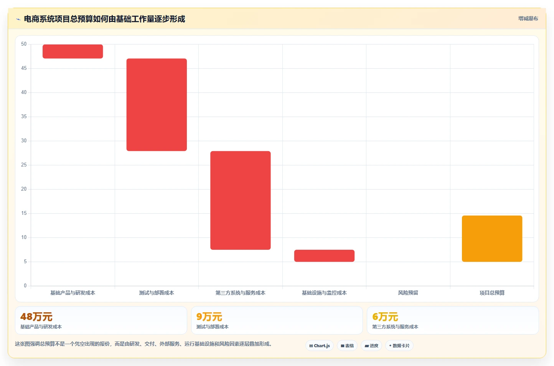
Task: Click the y-axis value 35
Action: [x=24, y=117]
